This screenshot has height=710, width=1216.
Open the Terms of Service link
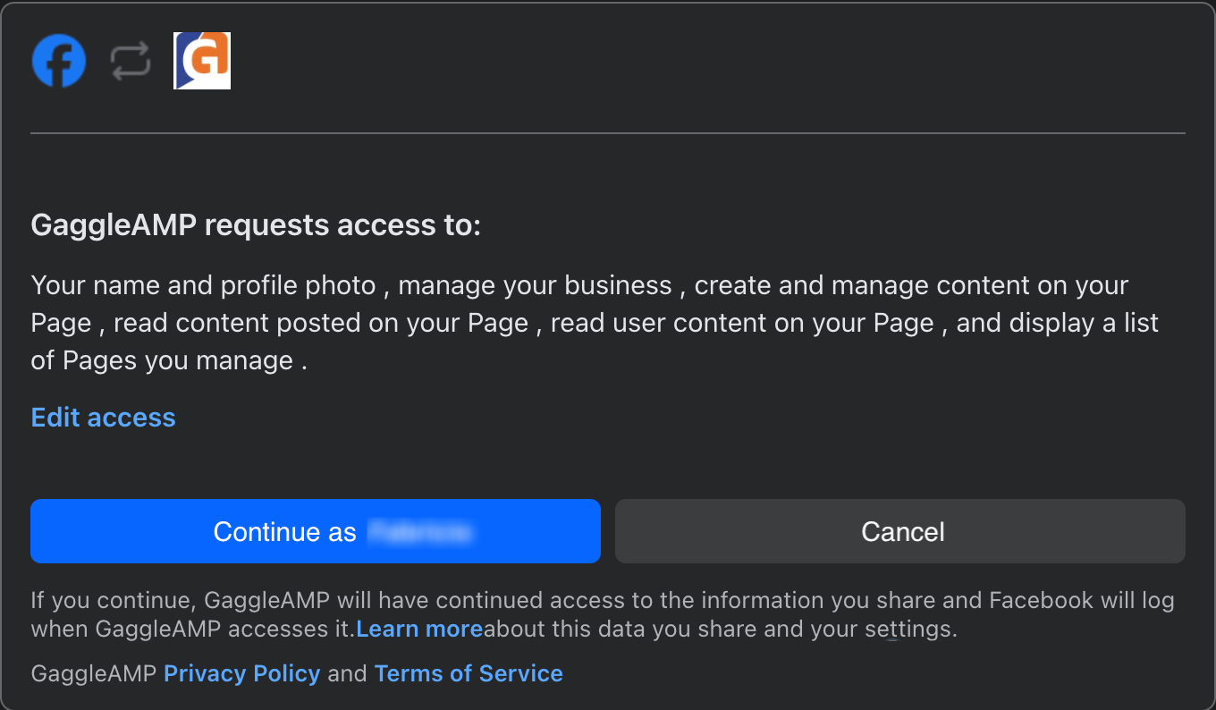pos(469,673)
